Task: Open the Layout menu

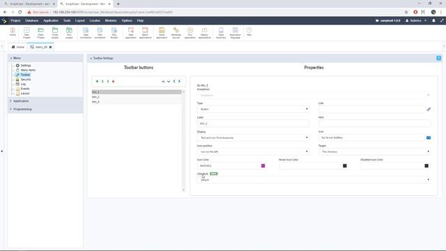Action: click(x=80, y=20)
